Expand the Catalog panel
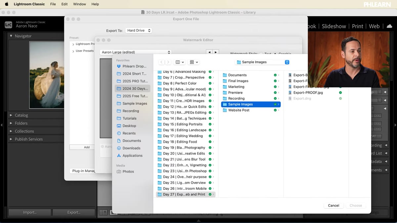This screenshot has width=397, height=223. (11, 115)
